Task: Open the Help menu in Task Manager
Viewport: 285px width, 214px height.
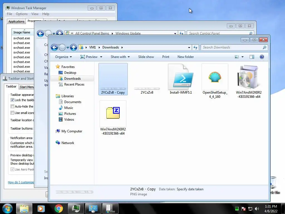Action: tap(46, 14)
